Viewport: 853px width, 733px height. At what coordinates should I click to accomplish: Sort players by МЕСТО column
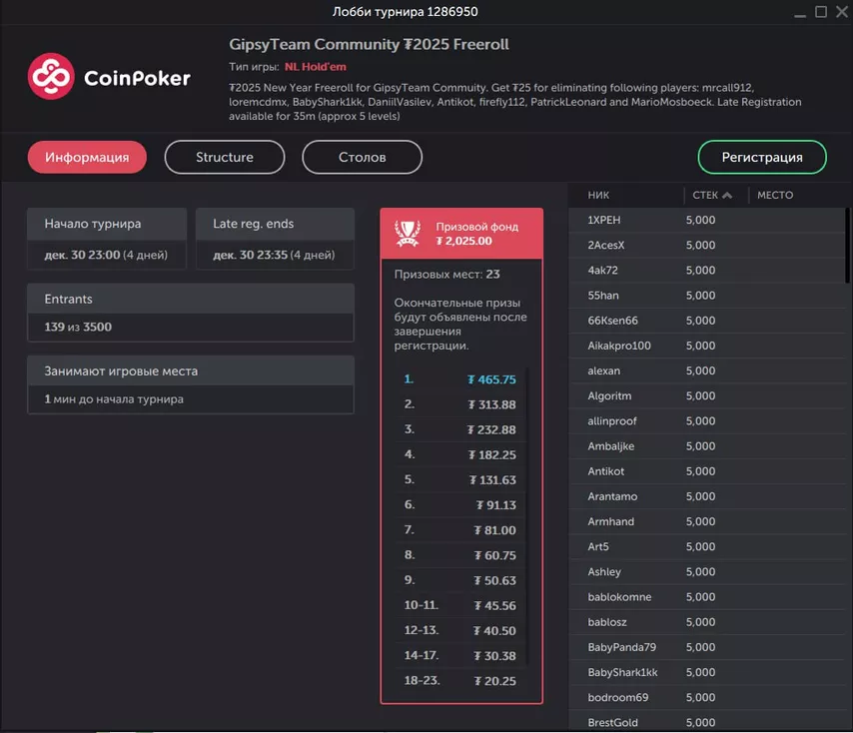coord(775,195)
